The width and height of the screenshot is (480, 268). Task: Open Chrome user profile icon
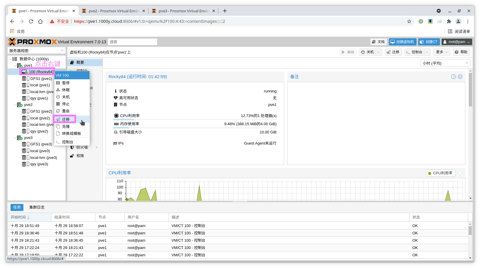tap(458, 21)
